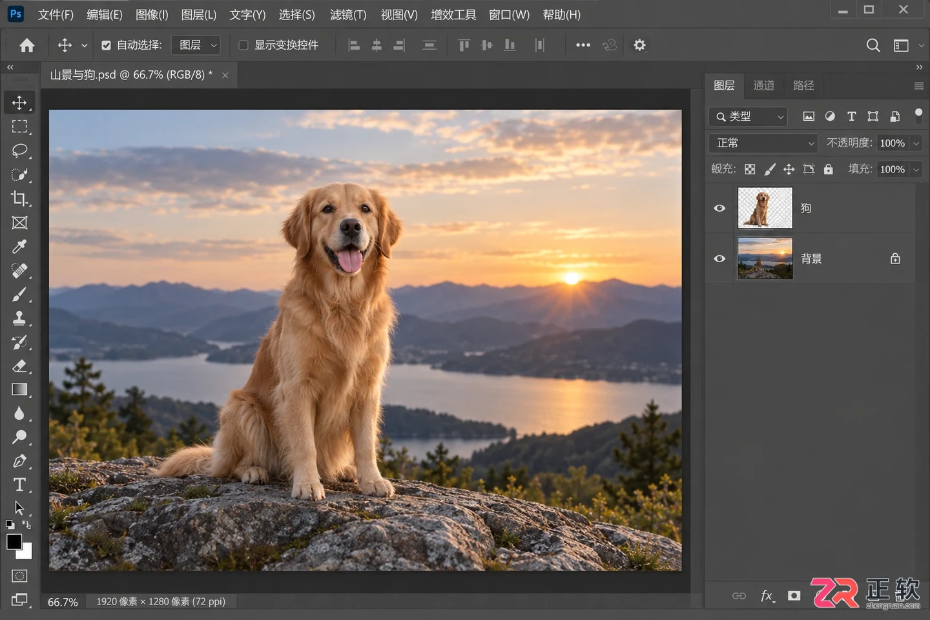
Task: Select the Crop tool
Action: click(x=19, y=198)
